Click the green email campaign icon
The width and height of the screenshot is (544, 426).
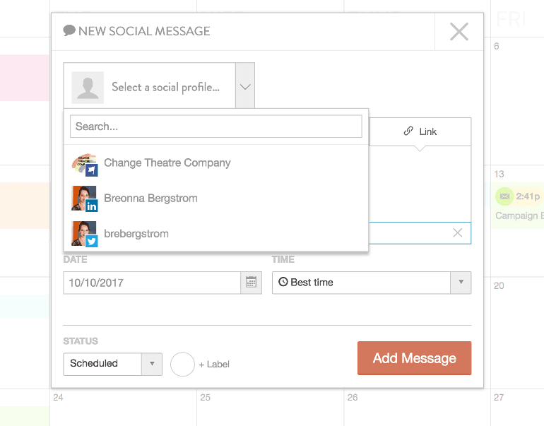pyautogui.click(x=504, y=196)
